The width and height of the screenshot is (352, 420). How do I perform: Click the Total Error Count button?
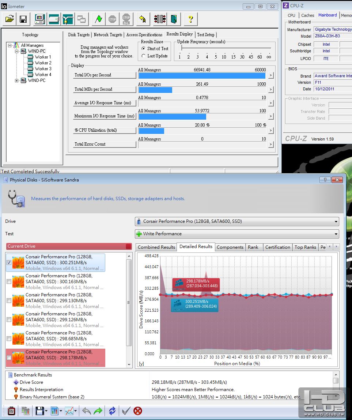click(x=105, y=145)
